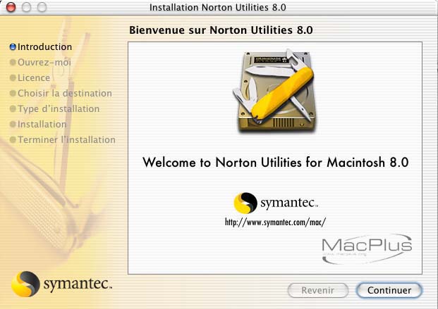Click the Symantec logo in content pane
This screenshot has height=309, width=438.
click(x=276, y=203)
